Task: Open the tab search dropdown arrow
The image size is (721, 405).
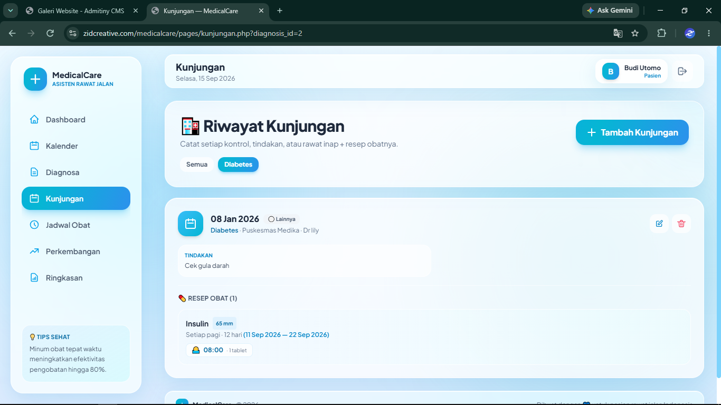Action: click(x=10, y=11)
